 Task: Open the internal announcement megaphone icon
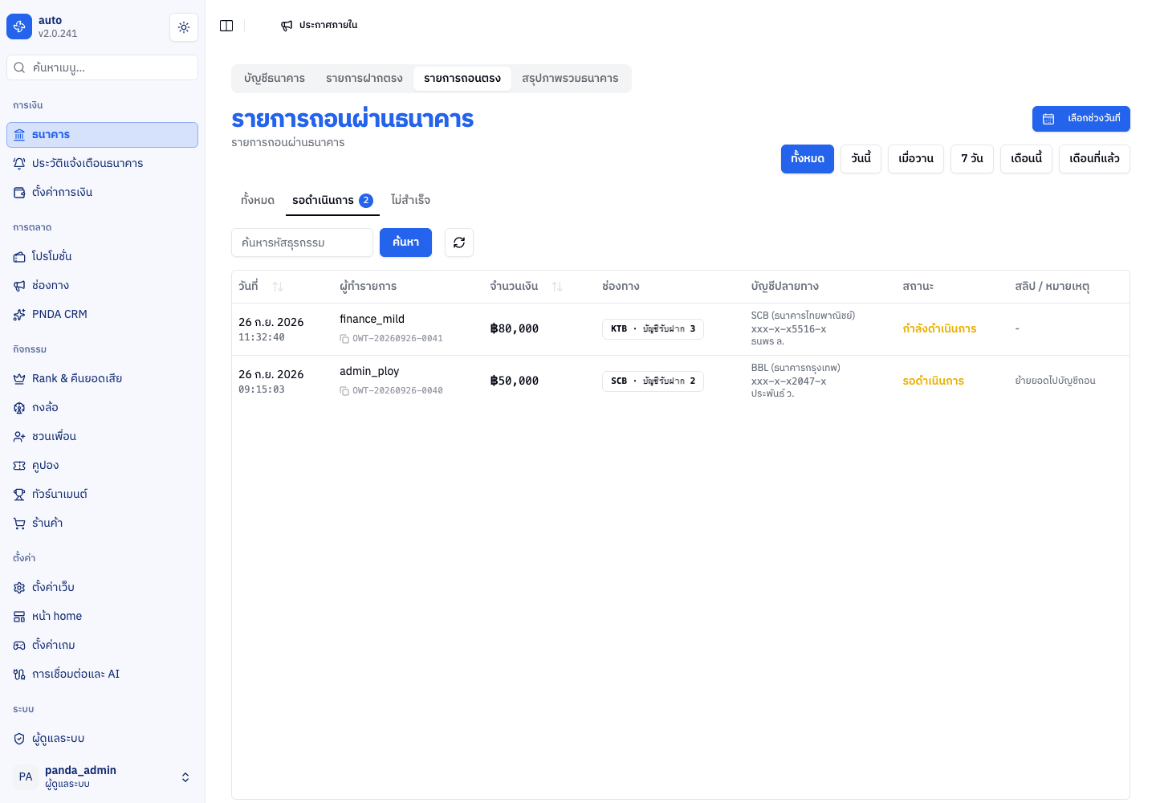click(287, 26)
